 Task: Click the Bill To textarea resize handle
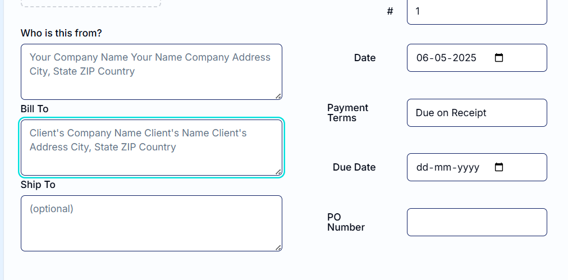click(x=278, y=172)
